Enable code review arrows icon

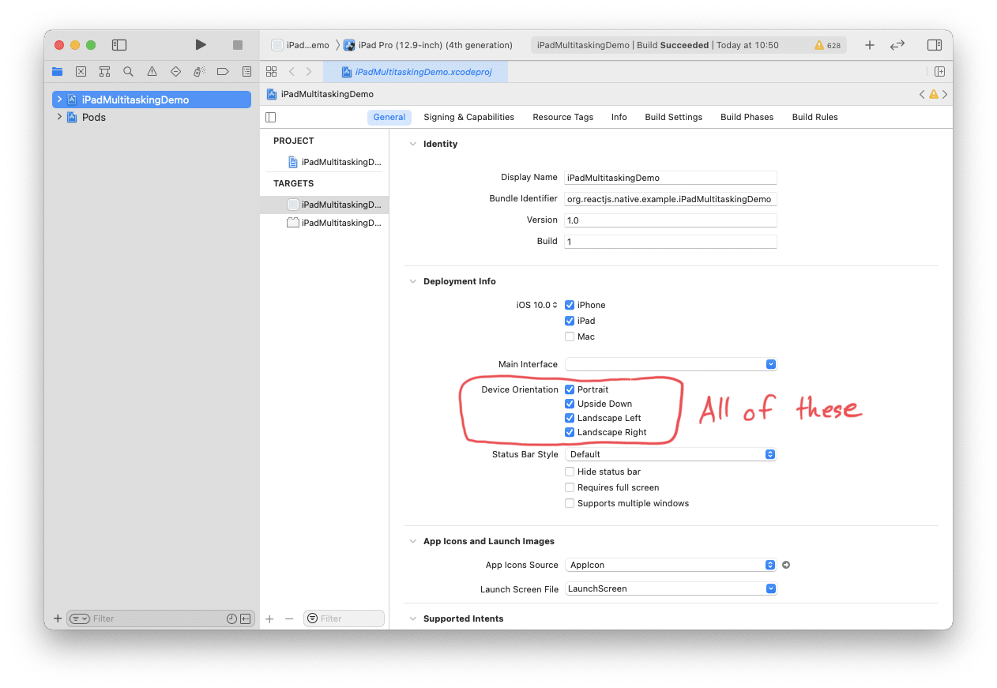(897, 45)
